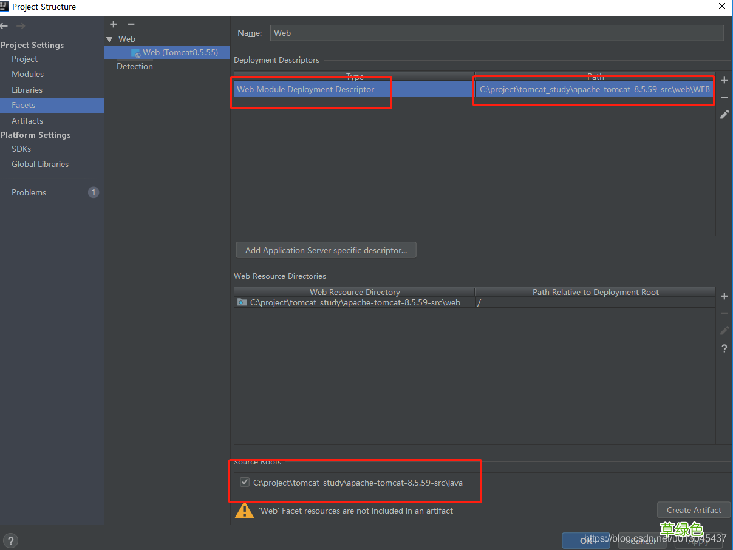733x550 pixels.
Task: Click Add Application Server specific descriptor button
Action: pyautogui.click(x=326, y=250)
